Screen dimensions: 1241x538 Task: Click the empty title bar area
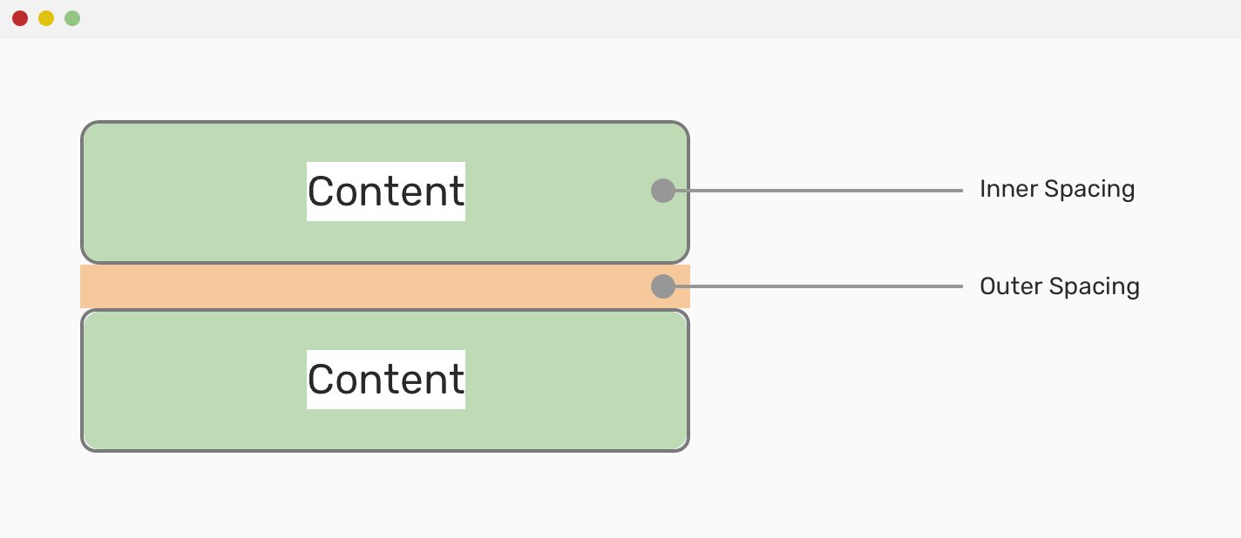coord(610,18)
